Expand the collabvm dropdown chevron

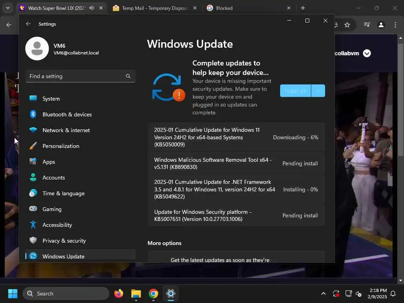click(367, 53)
